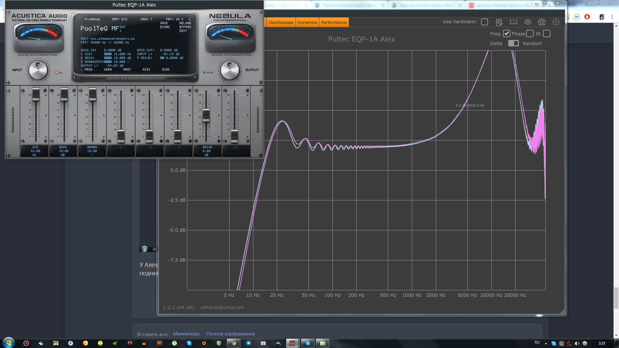Click the INPUT gain knob
Image resolution: width=619 pixels, height=348 pixels.
click(x=38, y=70)
